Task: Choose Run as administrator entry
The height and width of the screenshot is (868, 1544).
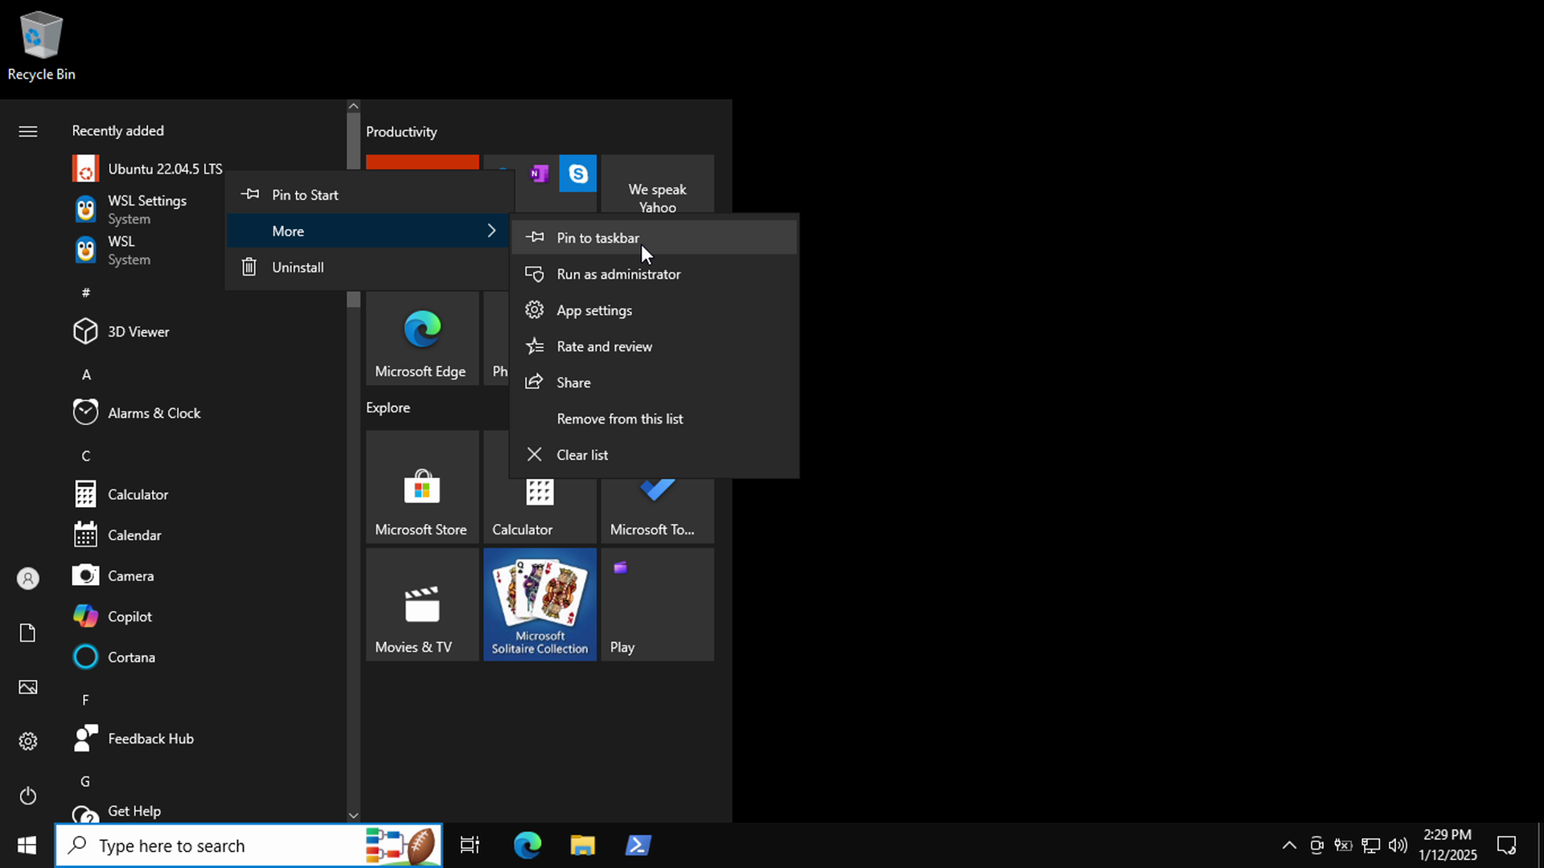Action: tap(618, 274)
